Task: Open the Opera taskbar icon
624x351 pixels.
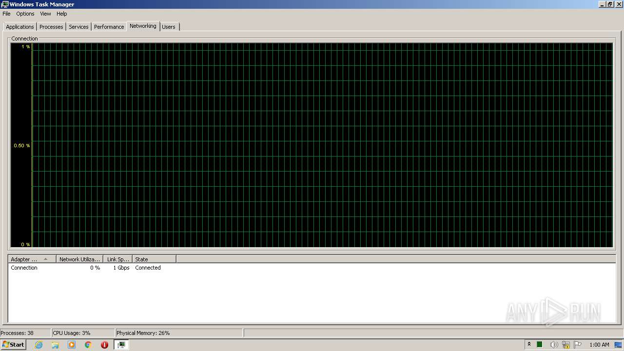Action: pos(104,345)
